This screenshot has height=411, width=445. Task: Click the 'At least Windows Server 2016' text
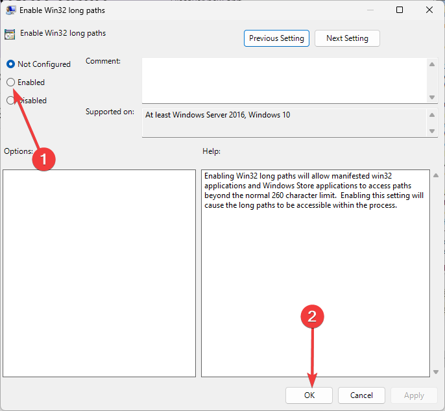(x=218, y=115)
